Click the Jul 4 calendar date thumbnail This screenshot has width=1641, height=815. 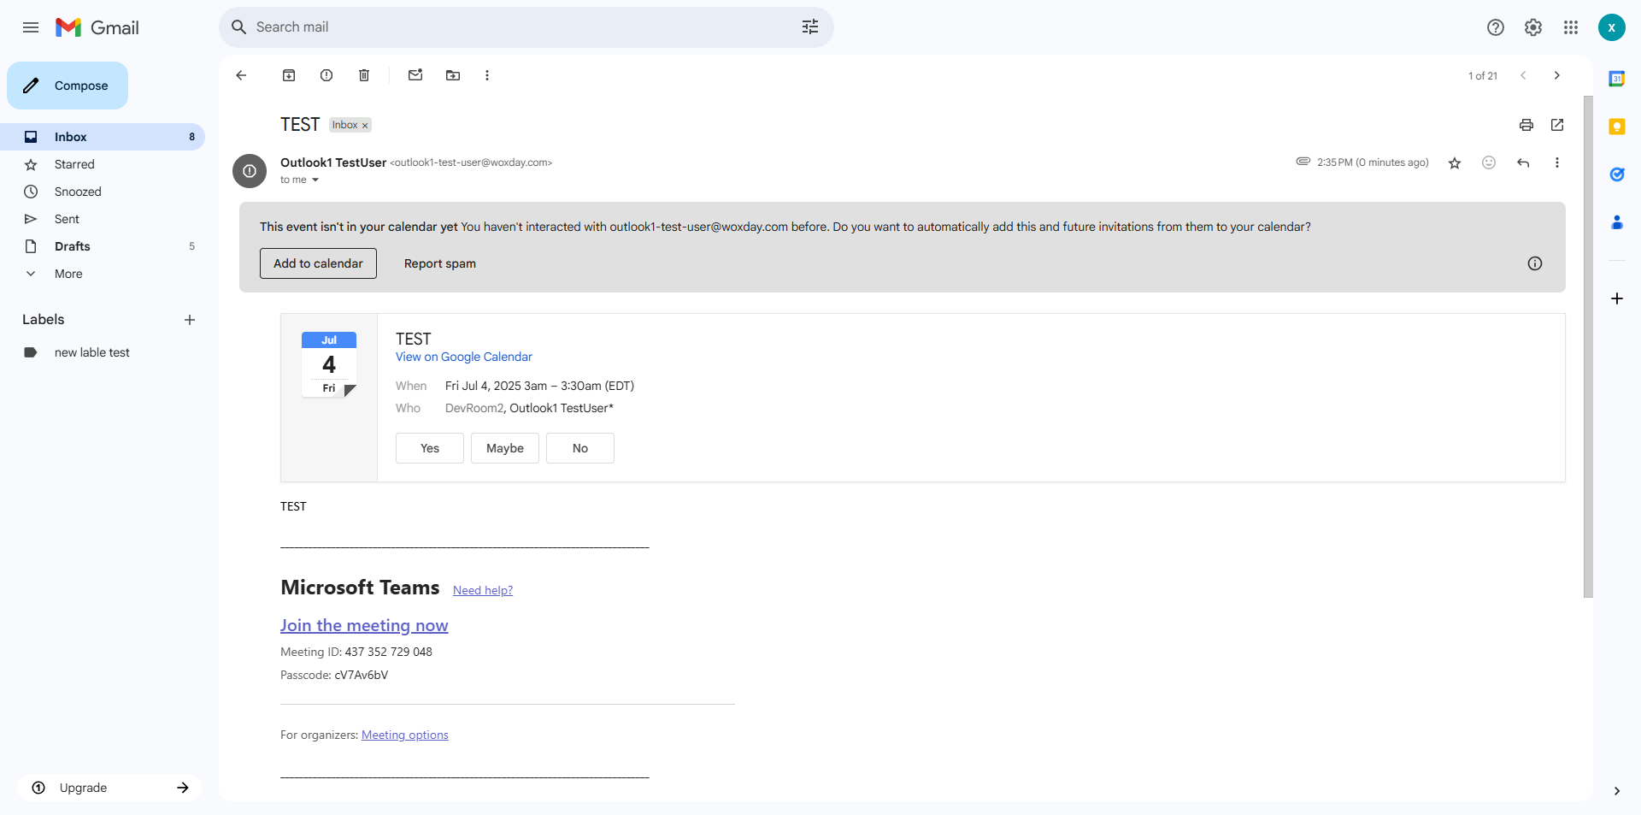(329, 364)
